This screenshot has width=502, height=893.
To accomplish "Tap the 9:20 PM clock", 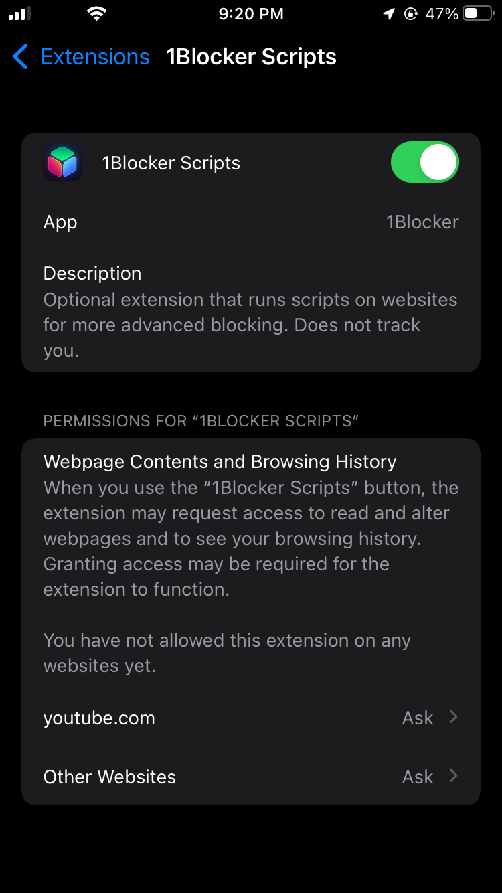I will [251, 14].
